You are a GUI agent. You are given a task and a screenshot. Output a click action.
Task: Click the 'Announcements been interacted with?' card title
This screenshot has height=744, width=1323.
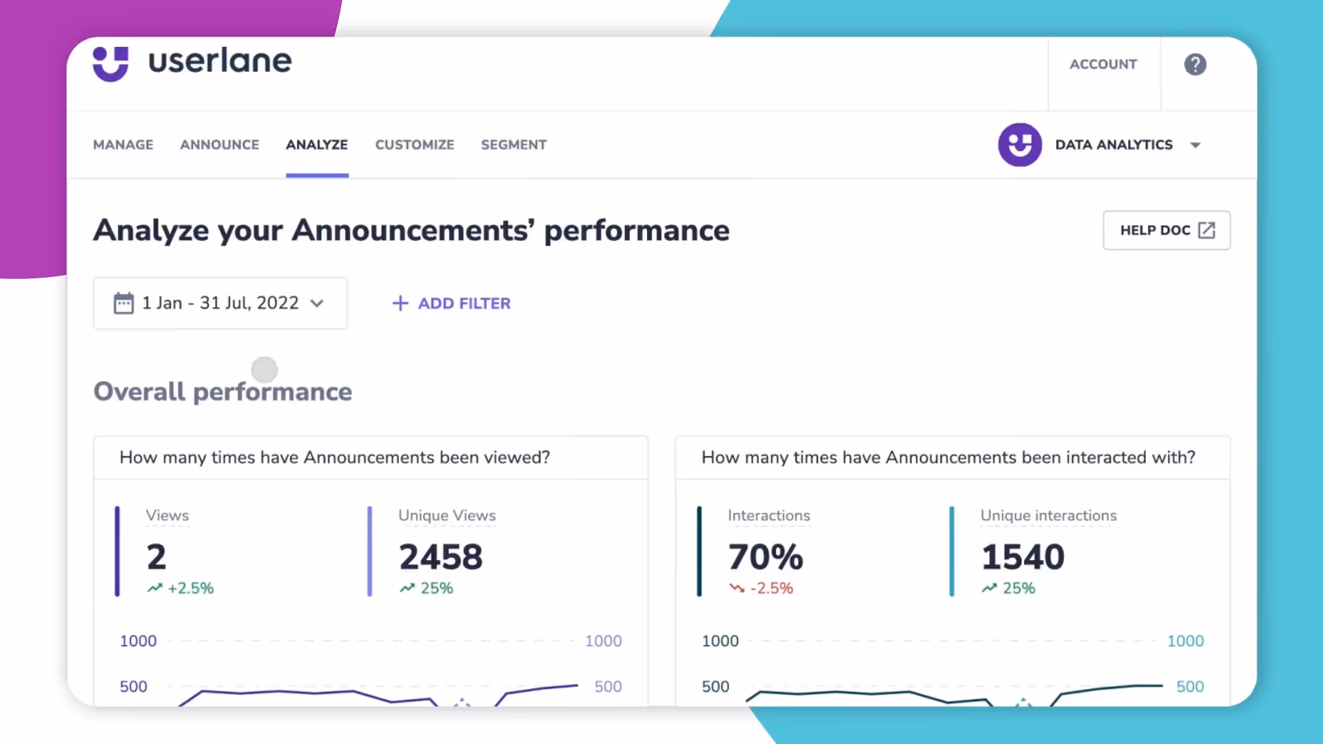click(x=948, y=457)
